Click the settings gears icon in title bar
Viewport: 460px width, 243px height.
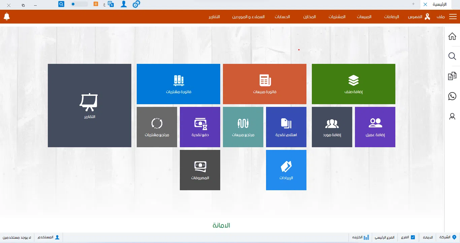tap(136, 4)
